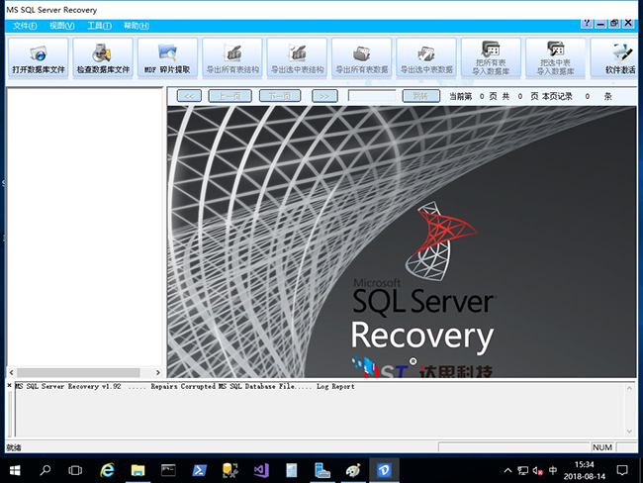Click the 导出所有表数据 toolbar icon
The width and height of the screenshot is (643, 483).
pyautogui.click(x=362, y=58)
